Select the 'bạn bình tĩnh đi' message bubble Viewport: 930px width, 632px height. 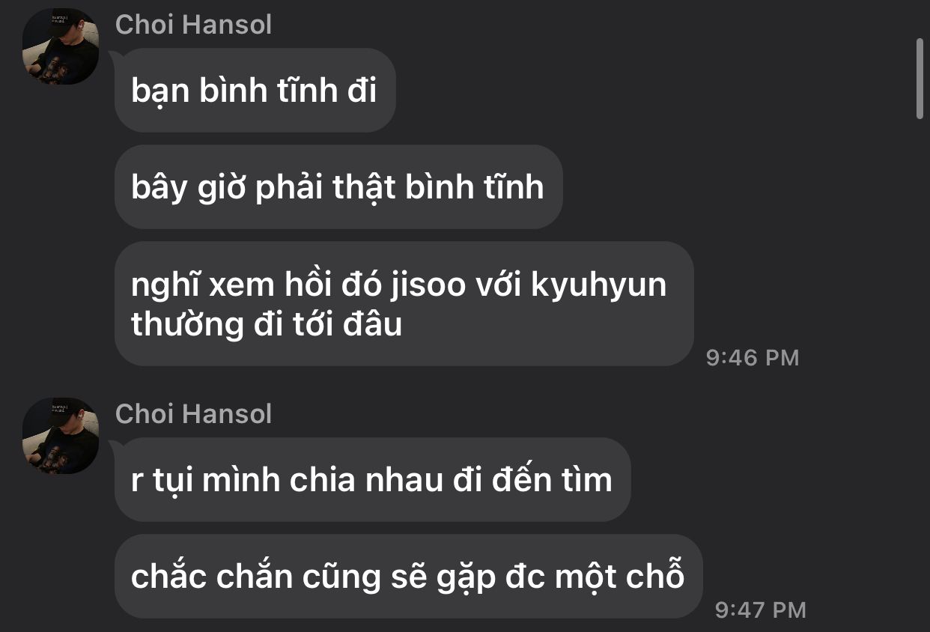pos(255,91)
